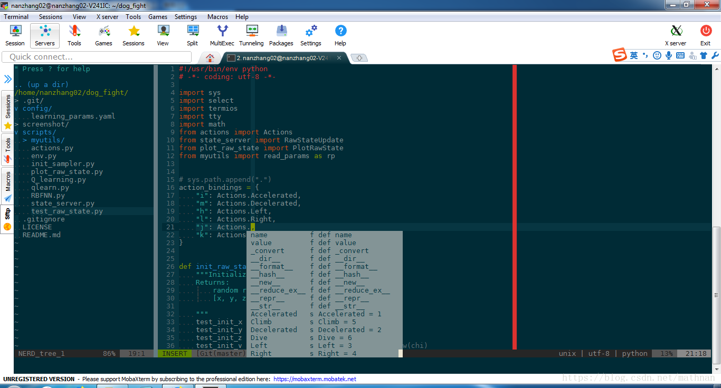
Task: Open the home tab icon
Action: (210, 58)
